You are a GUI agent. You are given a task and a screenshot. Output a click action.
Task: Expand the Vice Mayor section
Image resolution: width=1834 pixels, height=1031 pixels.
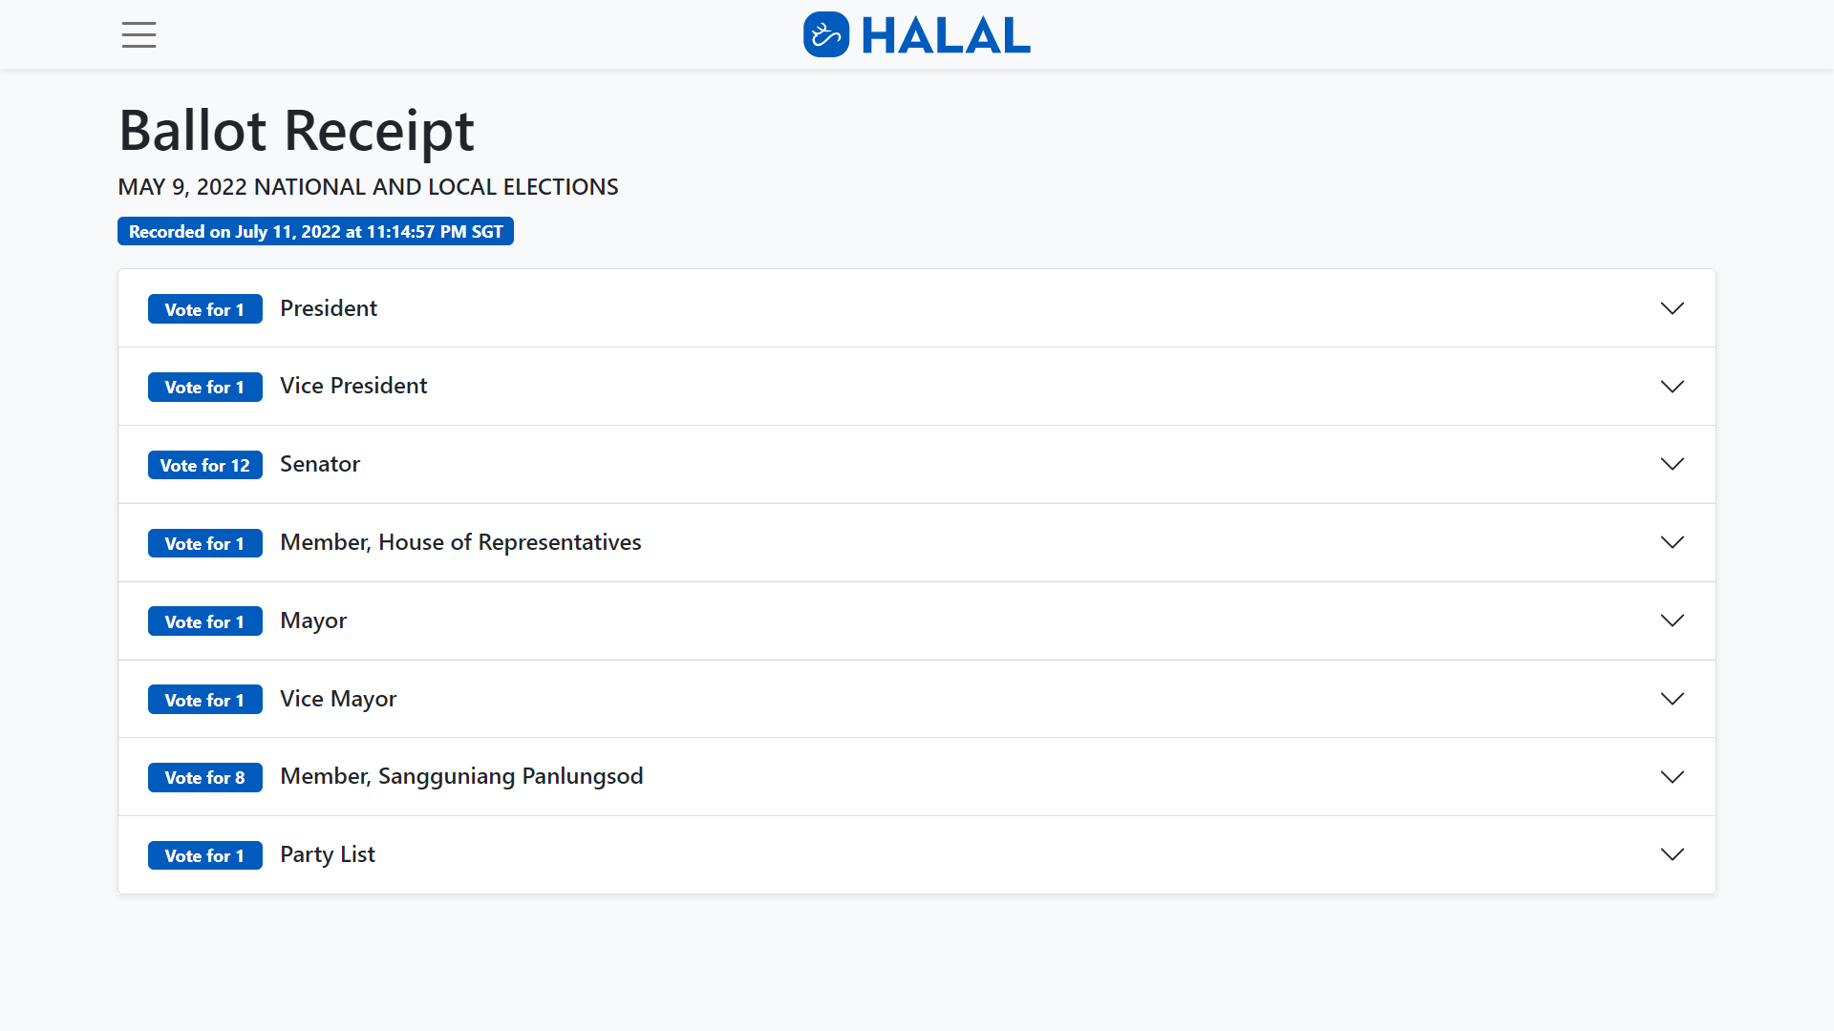(1673, 699)
